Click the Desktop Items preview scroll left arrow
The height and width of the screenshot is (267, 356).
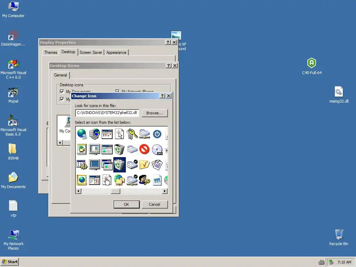[60, 143]
